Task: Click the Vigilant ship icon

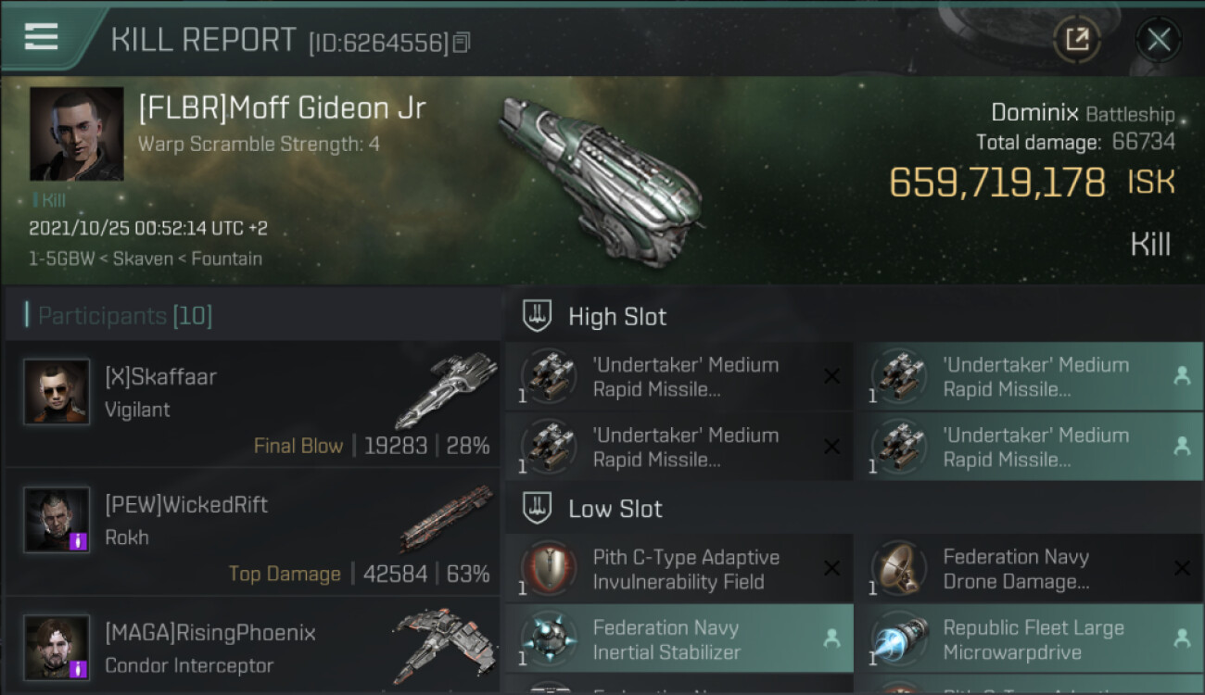Action: point(445,390)
